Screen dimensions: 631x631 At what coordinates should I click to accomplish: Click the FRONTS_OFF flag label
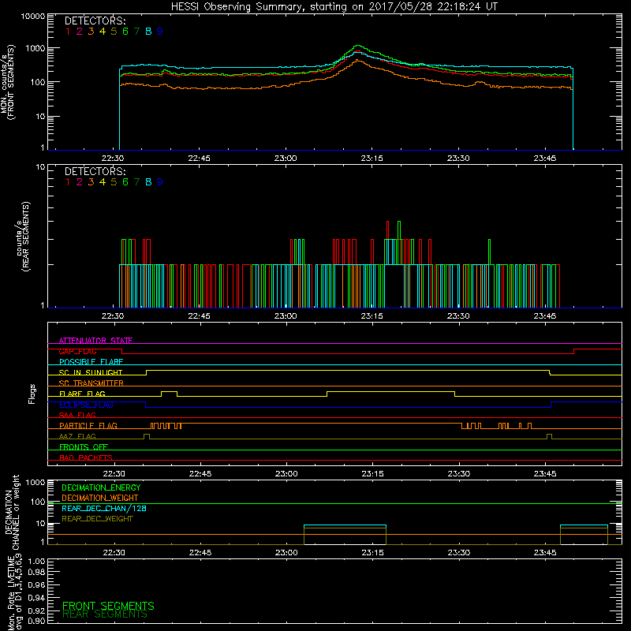(x=84, y=446)
